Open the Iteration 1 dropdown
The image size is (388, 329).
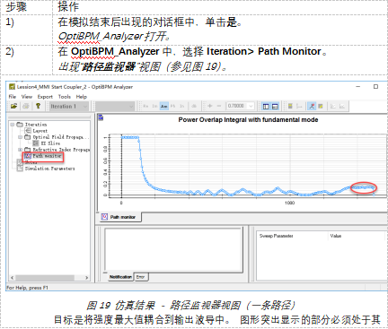point(68,106)
